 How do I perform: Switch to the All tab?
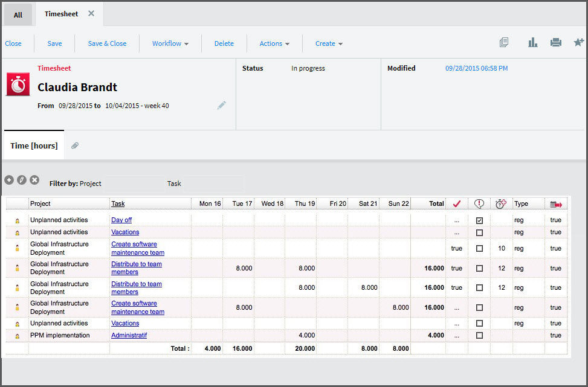tap(18, 15)
